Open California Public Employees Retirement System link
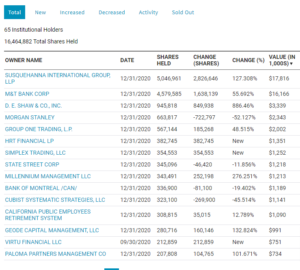The width and height of the screenshot is (300, 270). pos(48,215)
